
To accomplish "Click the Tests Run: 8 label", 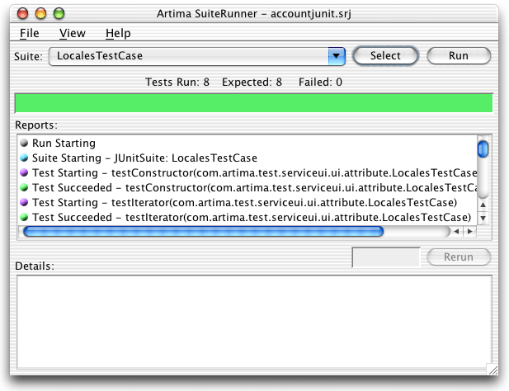I will [177, 82].
